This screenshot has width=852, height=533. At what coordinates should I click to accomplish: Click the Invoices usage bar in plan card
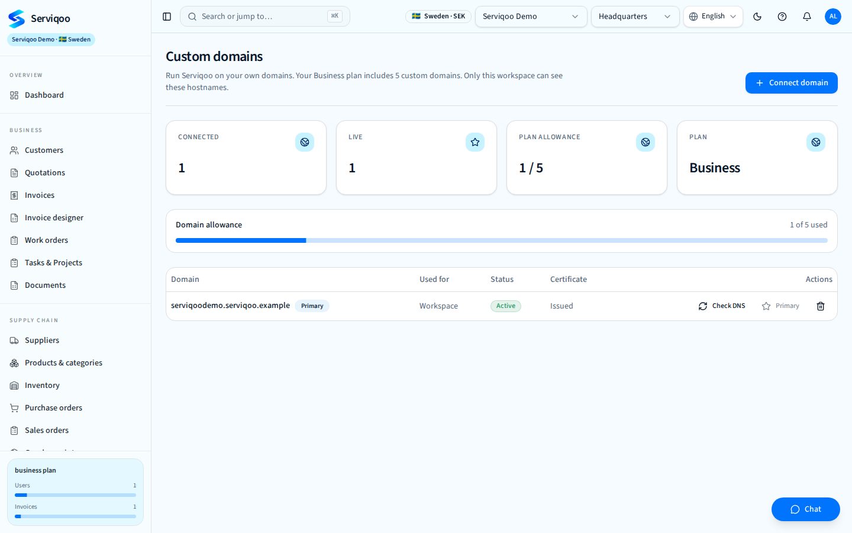click(x=75, y=516)
